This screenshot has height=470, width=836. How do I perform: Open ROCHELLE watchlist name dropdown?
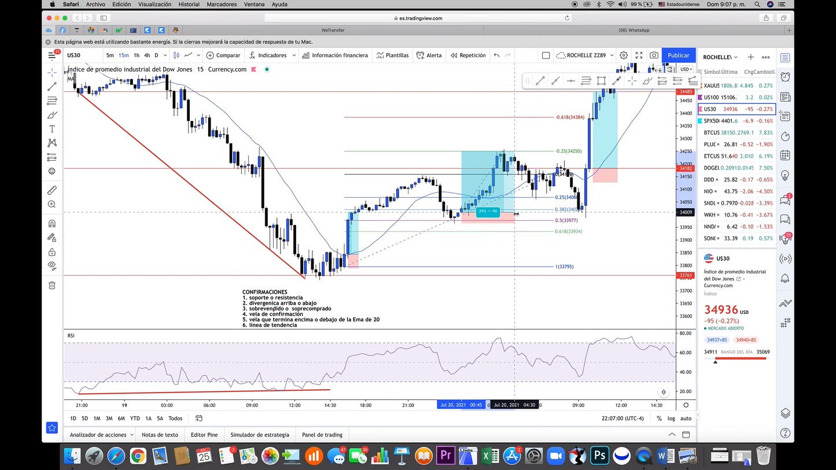pos(720,57)
